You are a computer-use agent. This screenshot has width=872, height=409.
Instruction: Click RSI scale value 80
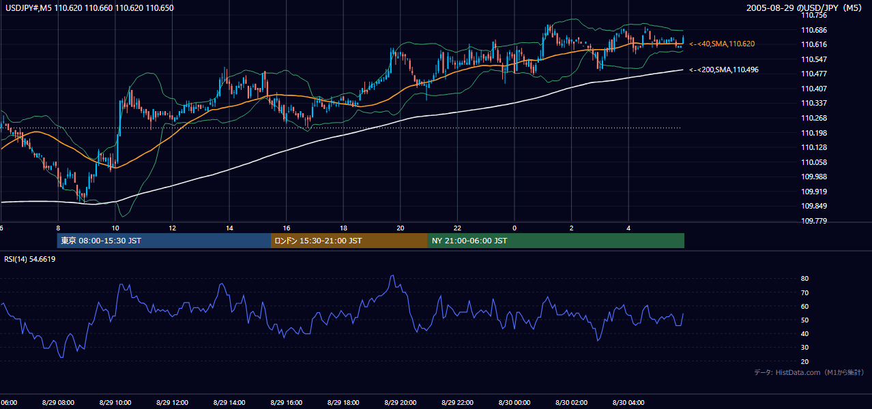(x=804, y=279)
